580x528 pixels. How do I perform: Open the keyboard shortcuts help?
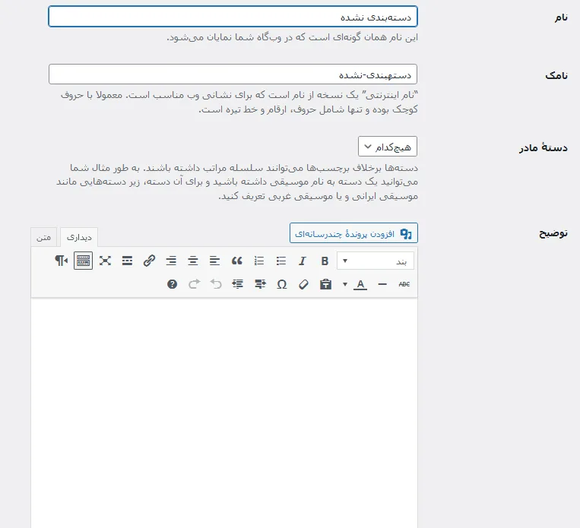pos(172,284)
